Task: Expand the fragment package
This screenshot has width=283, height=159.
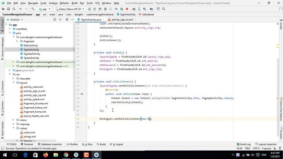Action: click(x=17, y=41)
